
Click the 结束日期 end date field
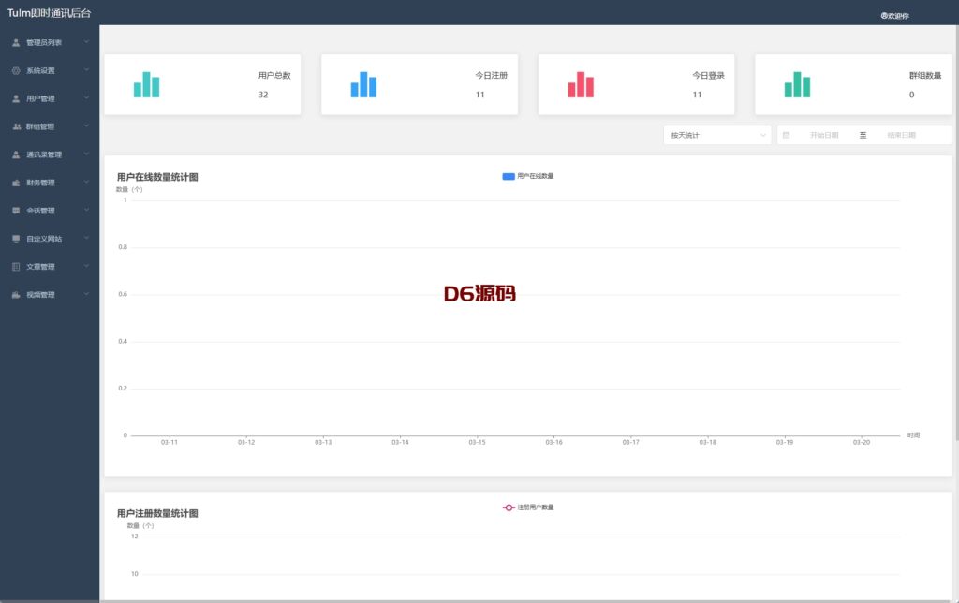(x=902, y=135)
